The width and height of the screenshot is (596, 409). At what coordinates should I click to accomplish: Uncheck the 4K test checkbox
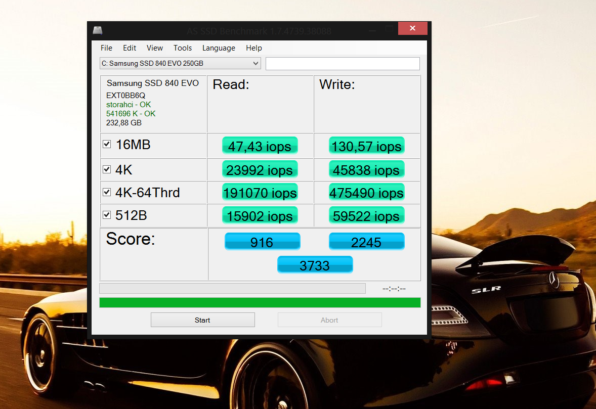coord(107,169)
